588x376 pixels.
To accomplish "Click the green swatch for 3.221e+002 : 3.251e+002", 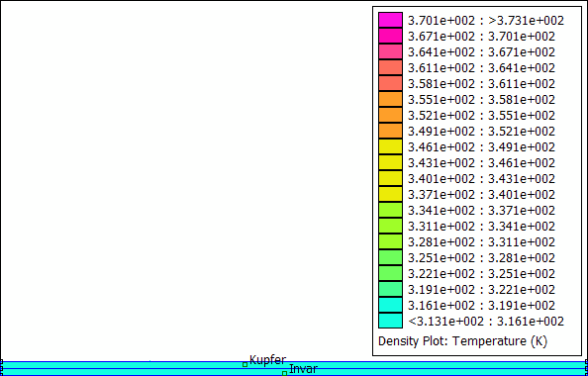I will tap(390, 273).
